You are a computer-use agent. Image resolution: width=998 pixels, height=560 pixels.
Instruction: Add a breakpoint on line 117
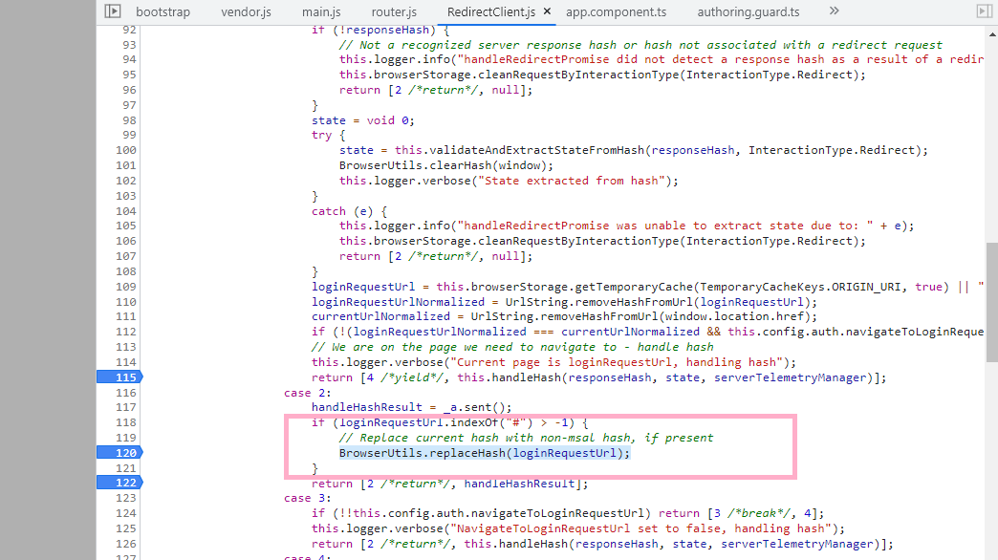[126, 407]
